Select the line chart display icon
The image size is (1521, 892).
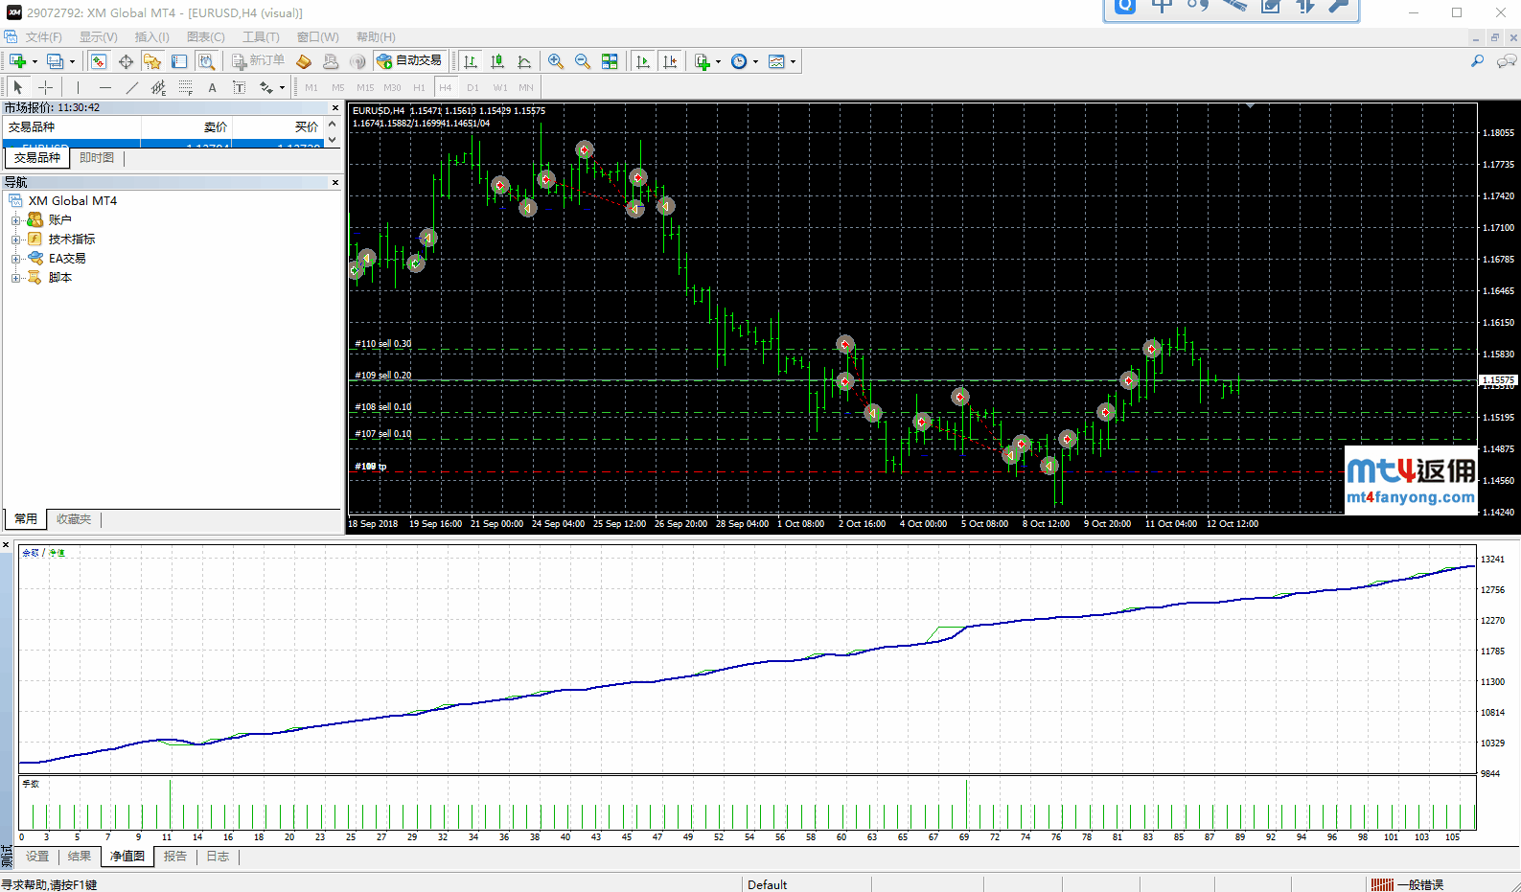pyautogui.click(x=524, y=61)
